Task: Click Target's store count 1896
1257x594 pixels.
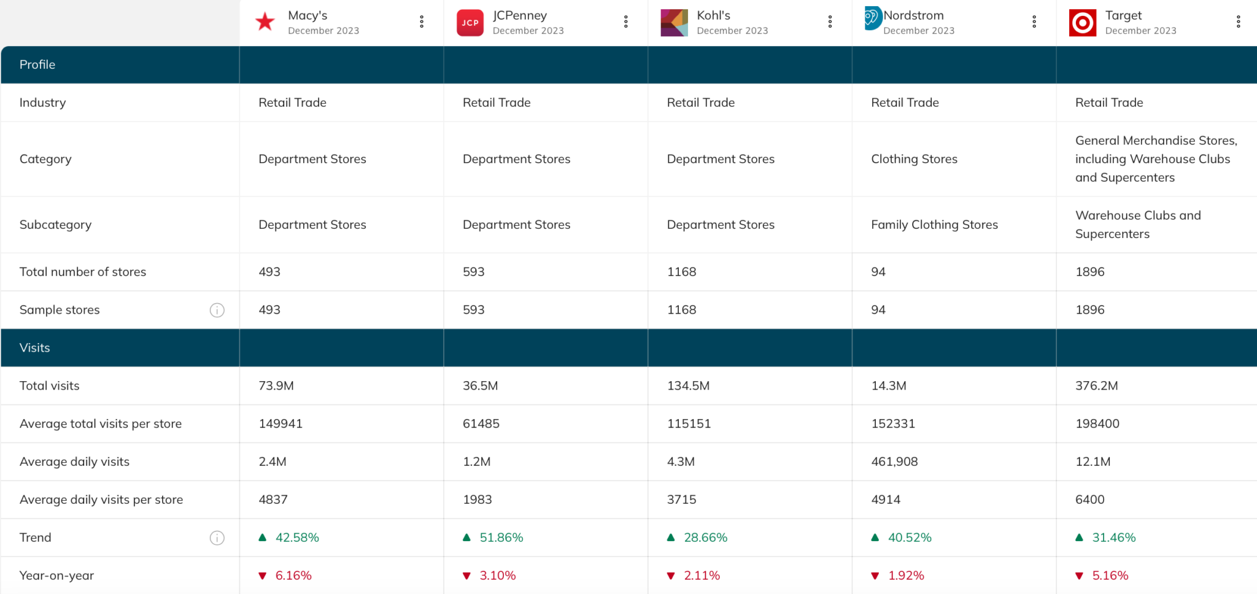Action: coord(1090,272)
